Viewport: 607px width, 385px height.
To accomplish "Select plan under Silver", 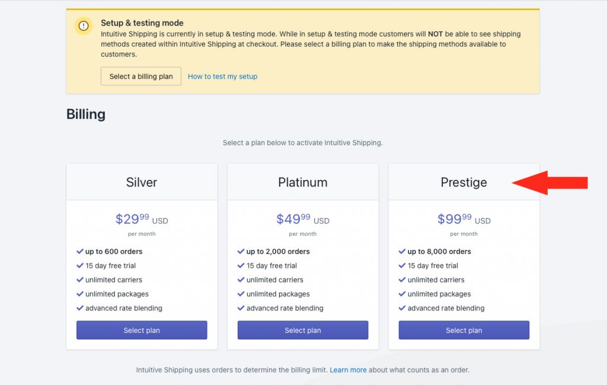I will pos(142,330).
